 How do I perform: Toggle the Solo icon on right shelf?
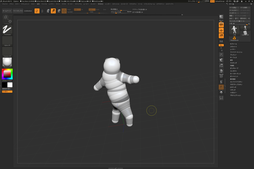click(221, 92)
